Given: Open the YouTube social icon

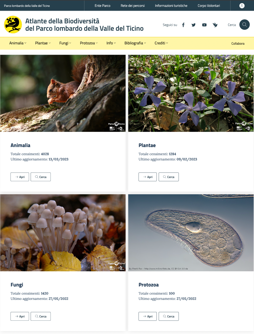Looking at the screenshot, I should coord(204,25).
